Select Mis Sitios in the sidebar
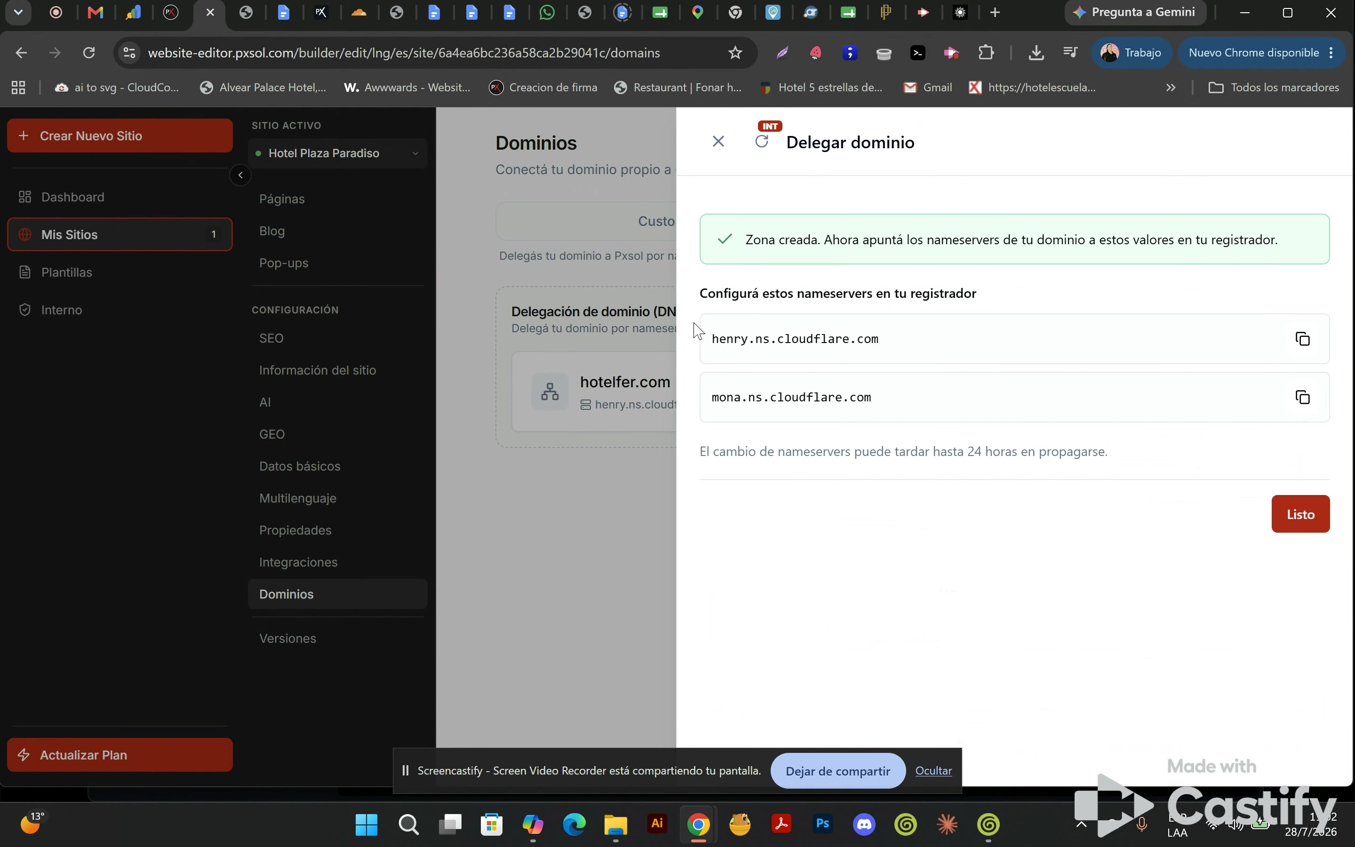 coord(120,234)
